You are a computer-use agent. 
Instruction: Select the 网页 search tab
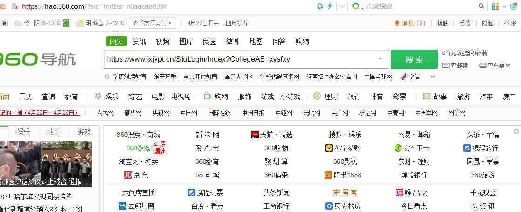tap(116, 41)
